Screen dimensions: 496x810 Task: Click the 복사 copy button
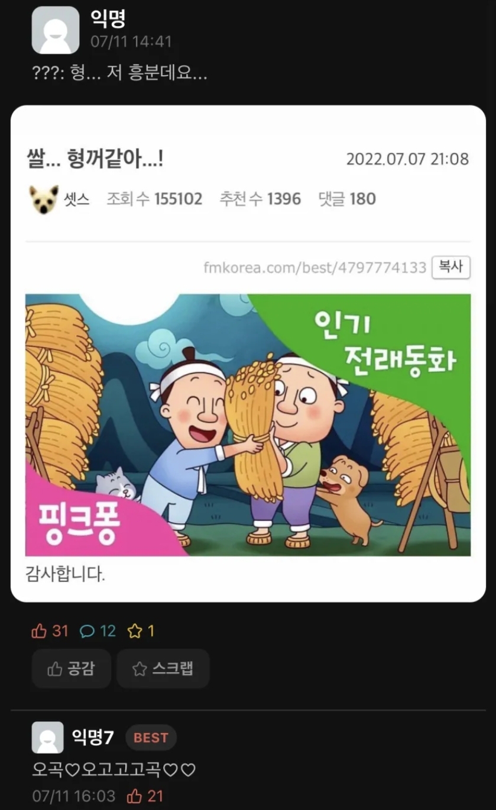pos(451,267)
